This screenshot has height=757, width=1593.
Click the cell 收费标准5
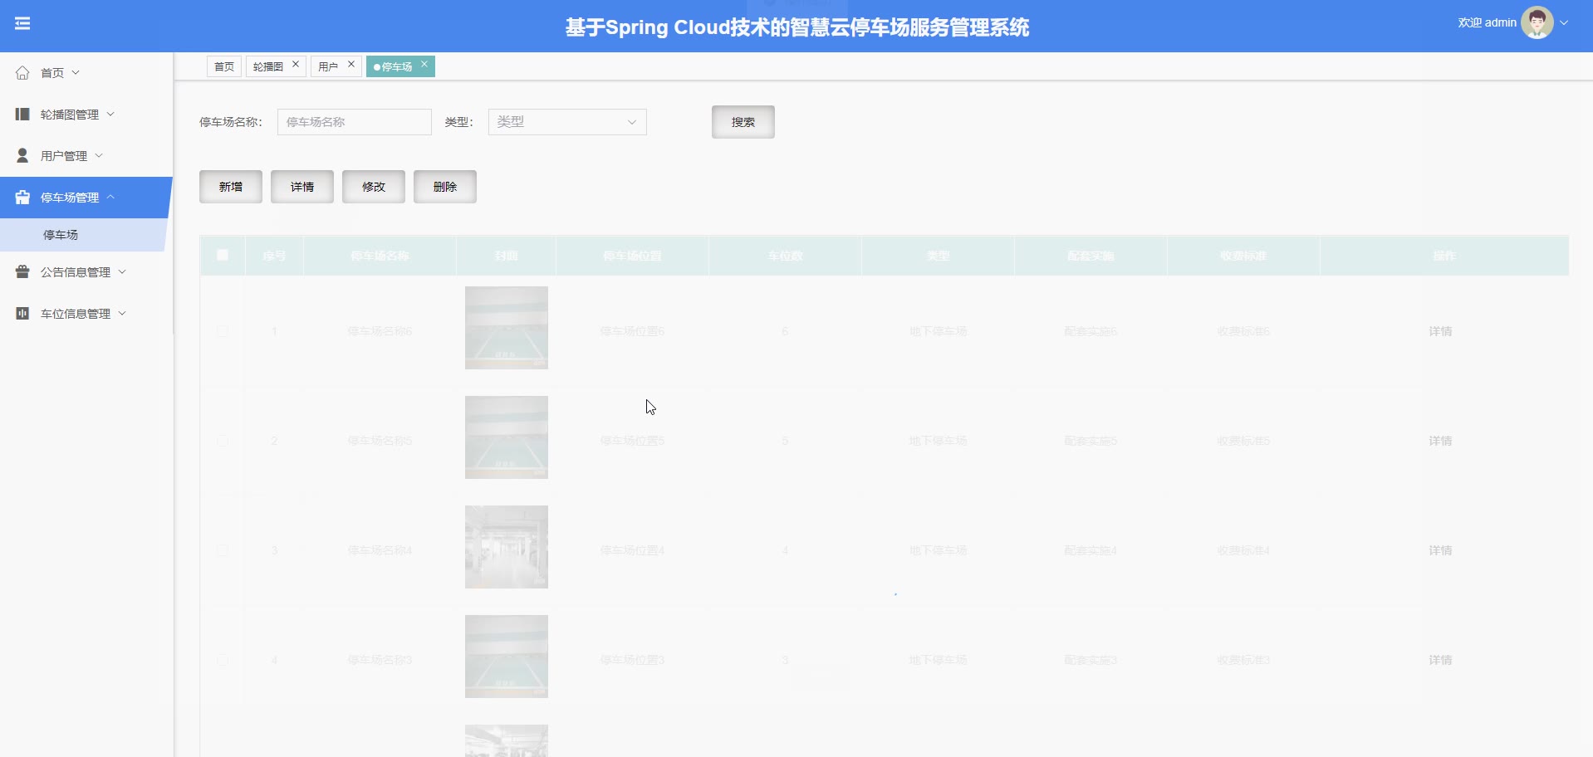click(1243, 441)
